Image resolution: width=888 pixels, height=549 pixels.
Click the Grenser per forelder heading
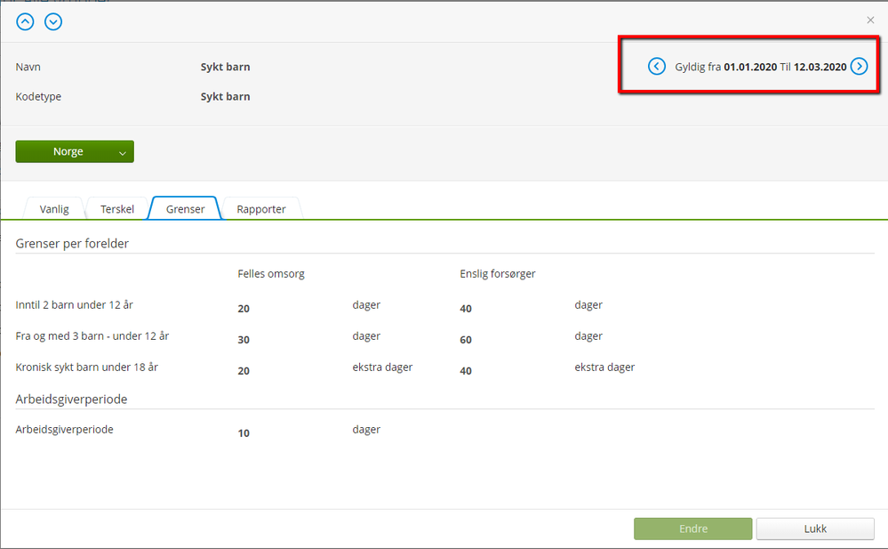click(x=72, y=243)
